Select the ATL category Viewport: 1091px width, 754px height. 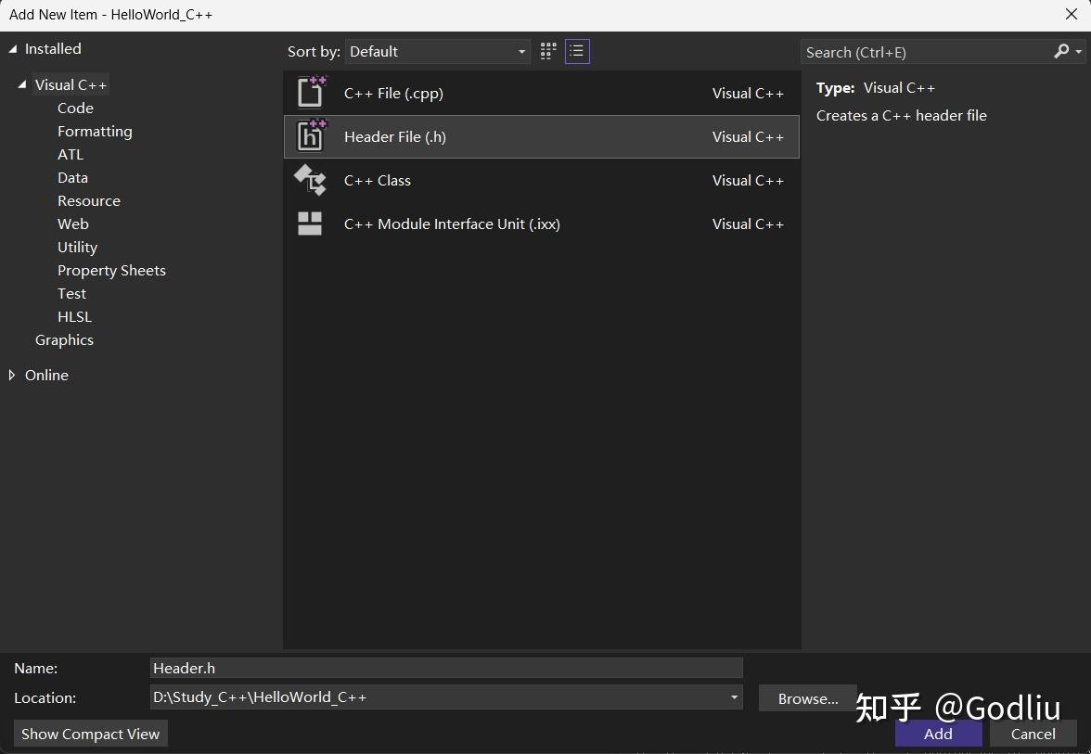71,154
